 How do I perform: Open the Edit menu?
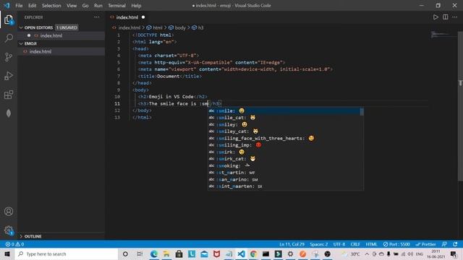point(32,5)
